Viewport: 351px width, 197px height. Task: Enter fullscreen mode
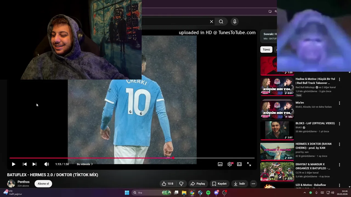click(249, 164)
